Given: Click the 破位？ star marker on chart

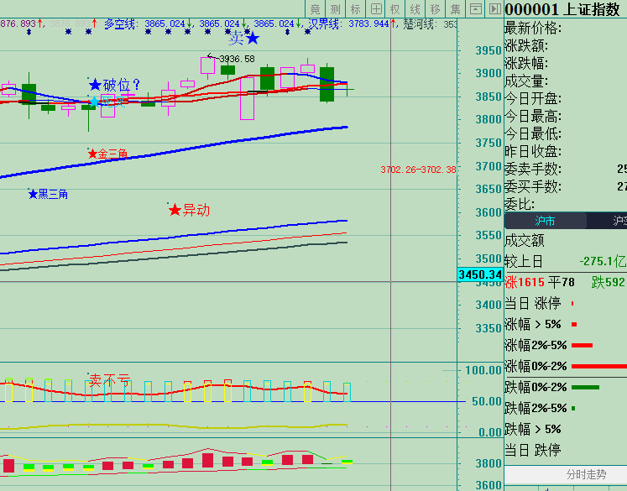Looking at the screenshot, I should tap(115, 85).
